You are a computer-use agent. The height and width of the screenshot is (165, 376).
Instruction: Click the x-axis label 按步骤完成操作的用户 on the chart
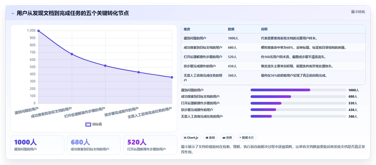tap(122, 112)
